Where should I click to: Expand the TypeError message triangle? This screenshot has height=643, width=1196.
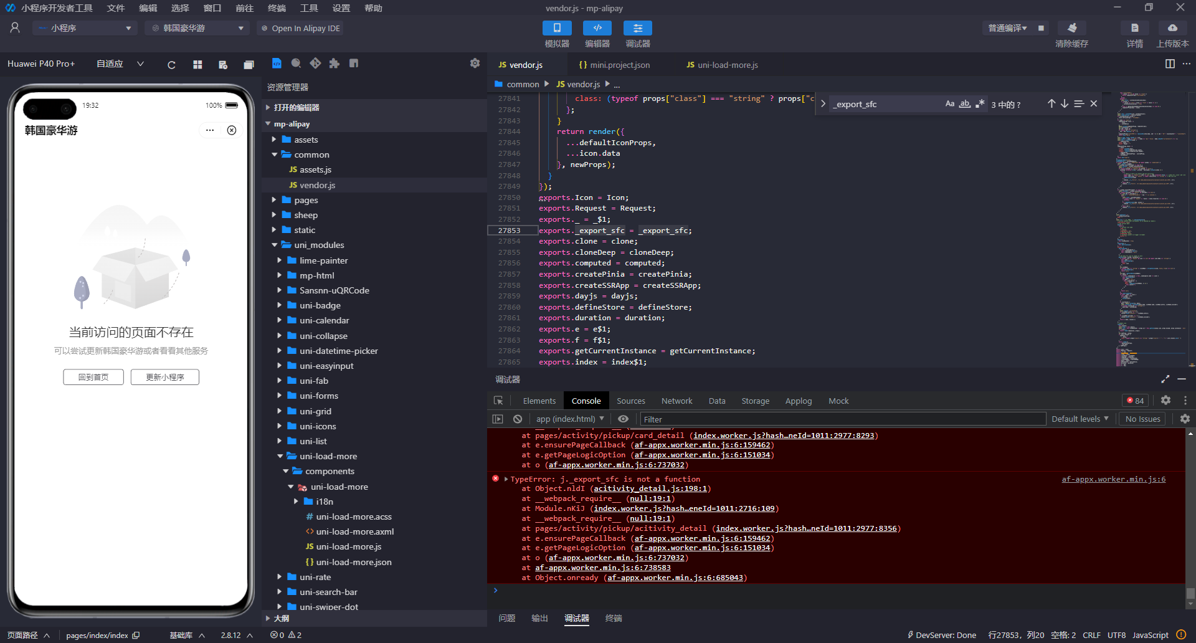coord(506,479)
